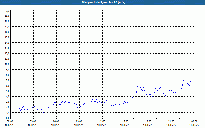Click the '18,0' y-axis label
The height and width of the screenshot is (128, 205).
7,21
